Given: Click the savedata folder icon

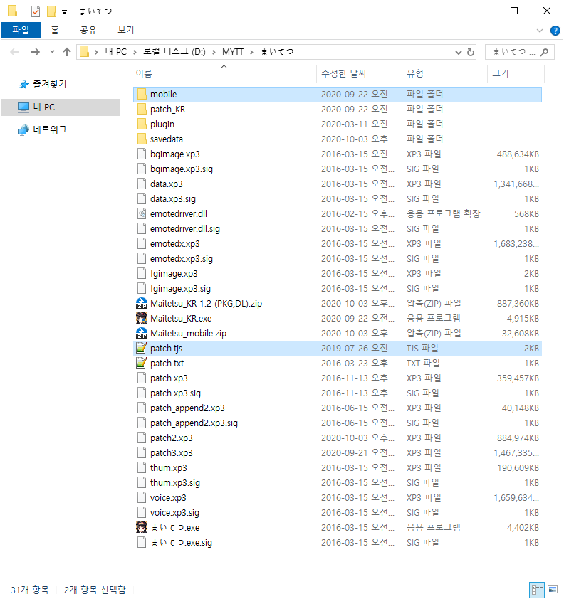Looking at the screenshot, I should click(142, 139).
